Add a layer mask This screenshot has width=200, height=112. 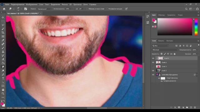coord(179,107)
